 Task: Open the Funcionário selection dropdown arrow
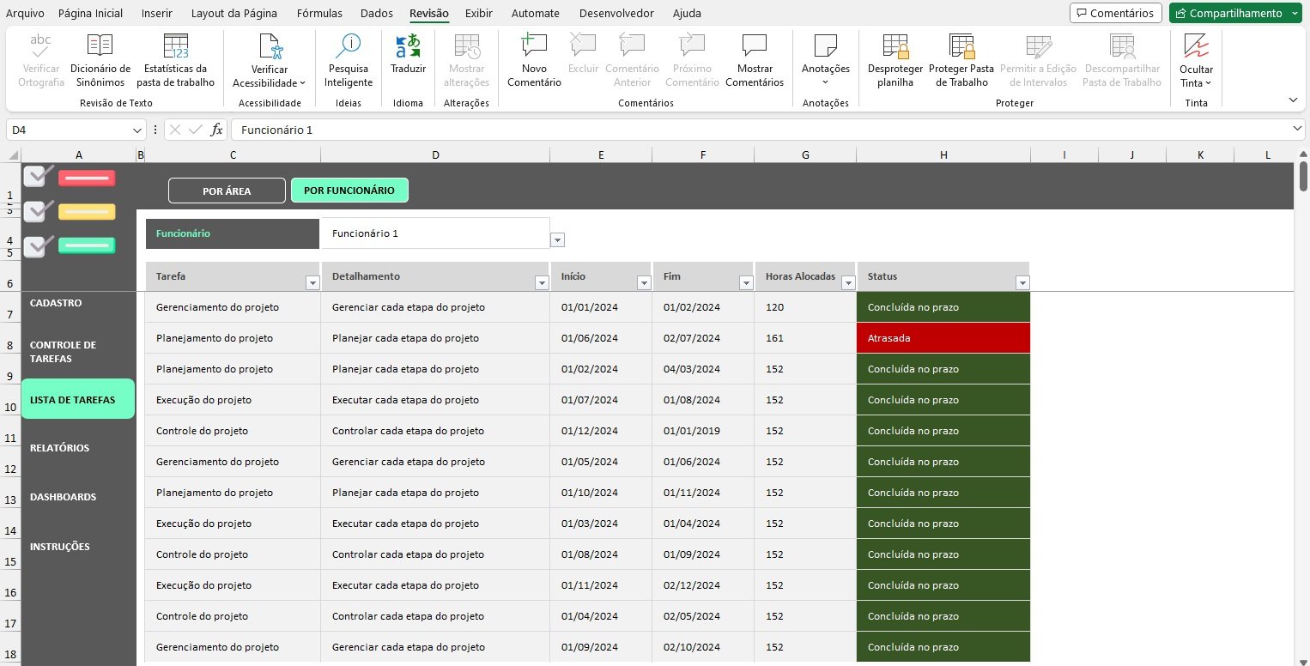tap(557, 240)
